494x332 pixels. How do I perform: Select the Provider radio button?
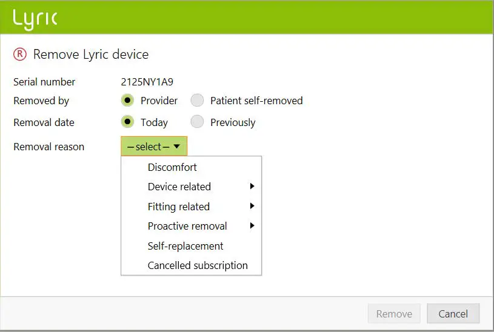click(128, 101)
